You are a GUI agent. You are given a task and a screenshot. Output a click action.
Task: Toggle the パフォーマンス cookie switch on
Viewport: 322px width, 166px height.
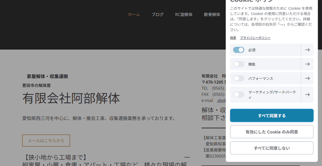pos(238,78)
